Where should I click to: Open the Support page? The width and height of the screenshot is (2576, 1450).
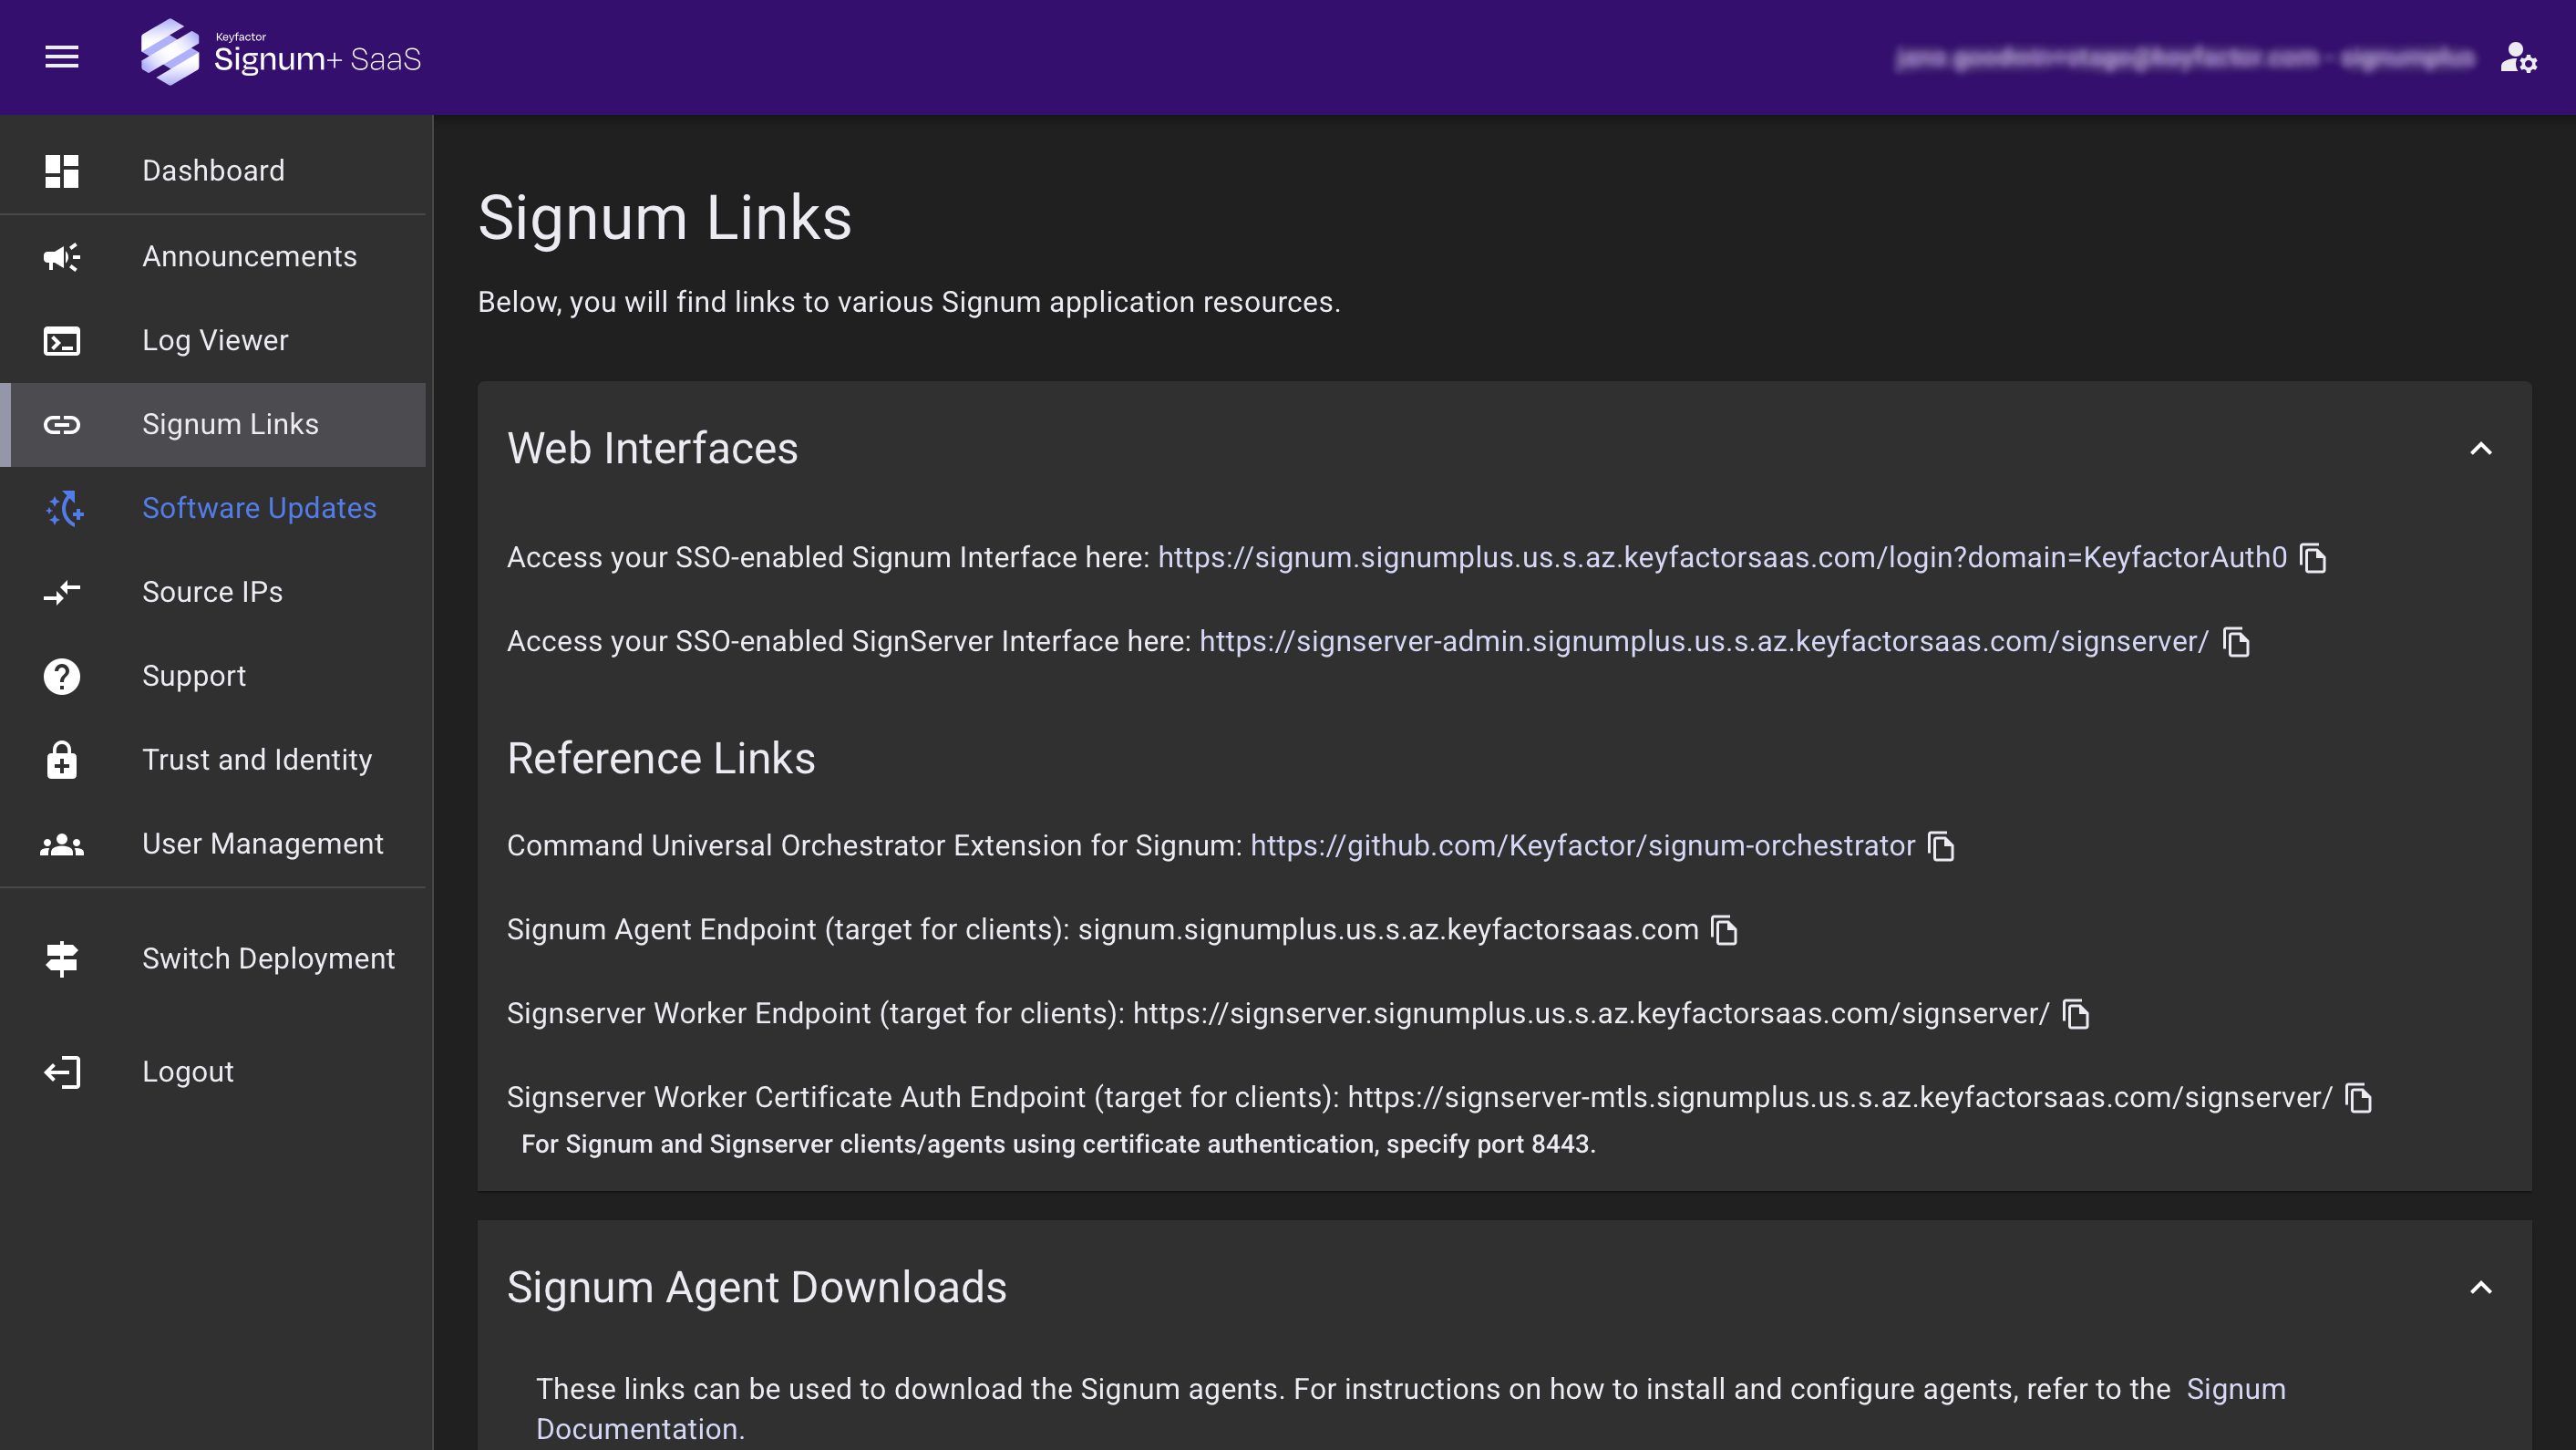click(x=213, y=677)
